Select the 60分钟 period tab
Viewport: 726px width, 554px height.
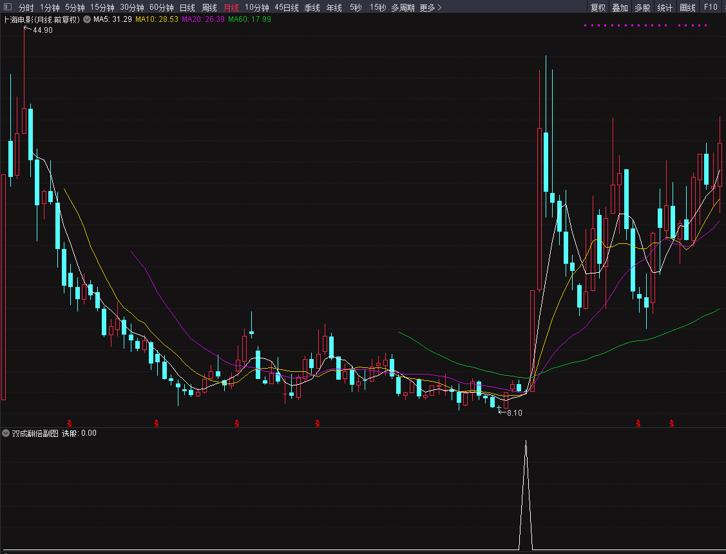point(162,7)
